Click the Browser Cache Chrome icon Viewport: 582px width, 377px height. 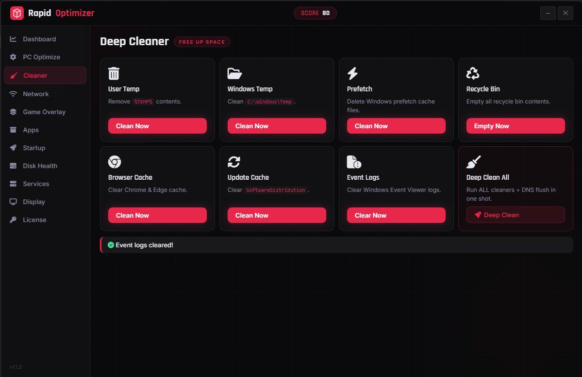(x=115, y=162)
